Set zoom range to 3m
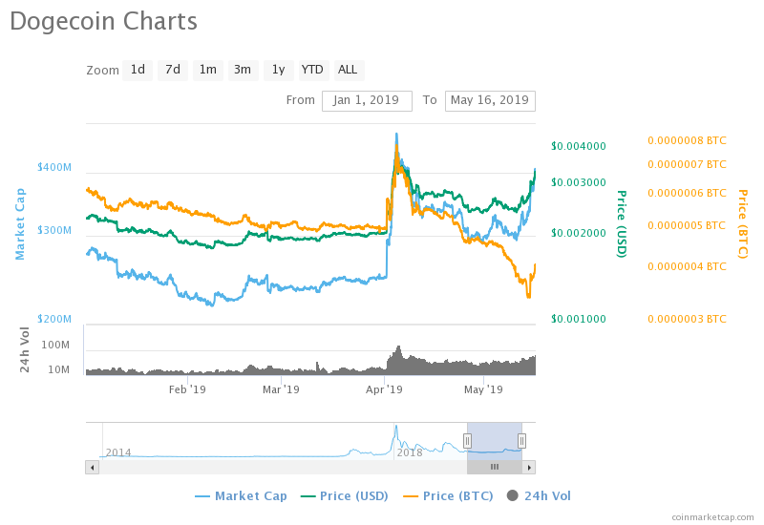764x525 pixels. [x=243, y=70]
